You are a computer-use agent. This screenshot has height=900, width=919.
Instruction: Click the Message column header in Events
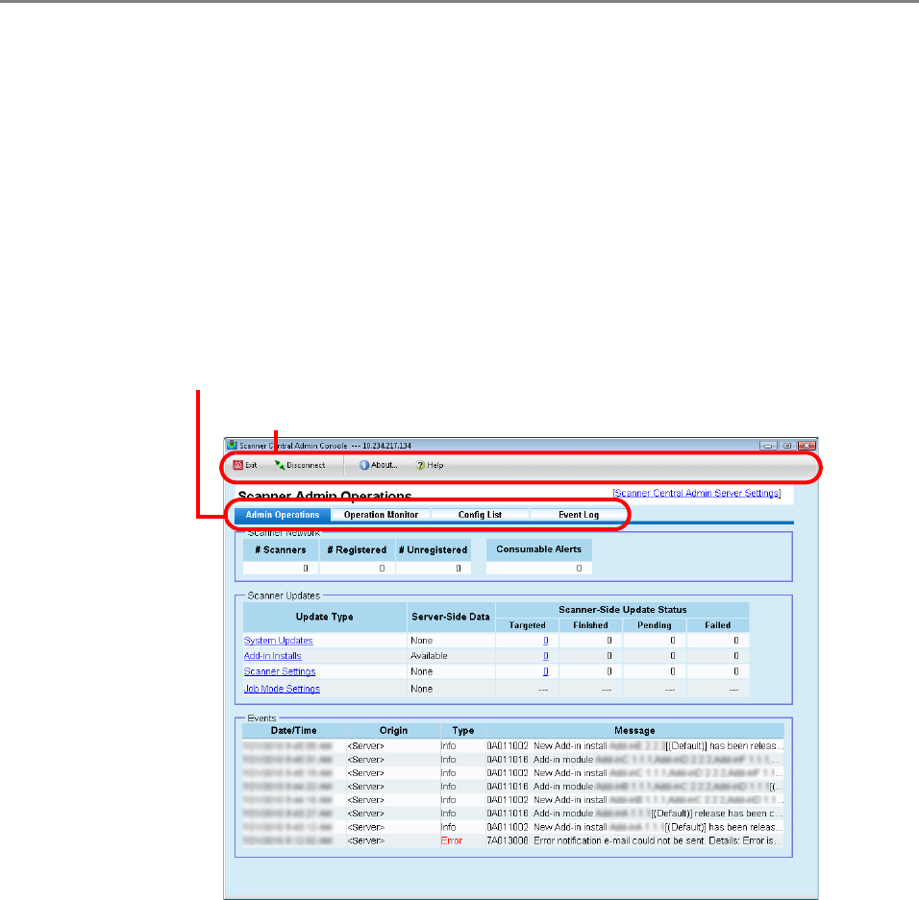pos(634,730)
